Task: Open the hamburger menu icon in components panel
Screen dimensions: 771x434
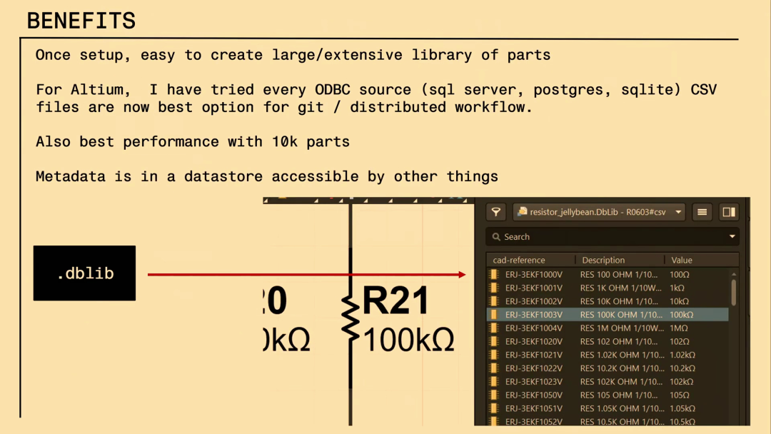Action: (x=702, y=212)
